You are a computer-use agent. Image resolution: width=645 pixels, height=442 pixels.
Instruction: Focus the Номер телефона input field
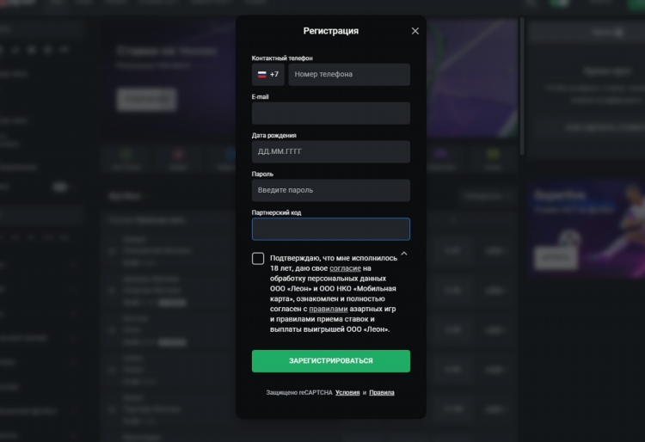(x=349, y=75)
